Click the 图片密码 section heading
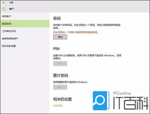This screenshot has width=150, height=114. click(61, 76)
